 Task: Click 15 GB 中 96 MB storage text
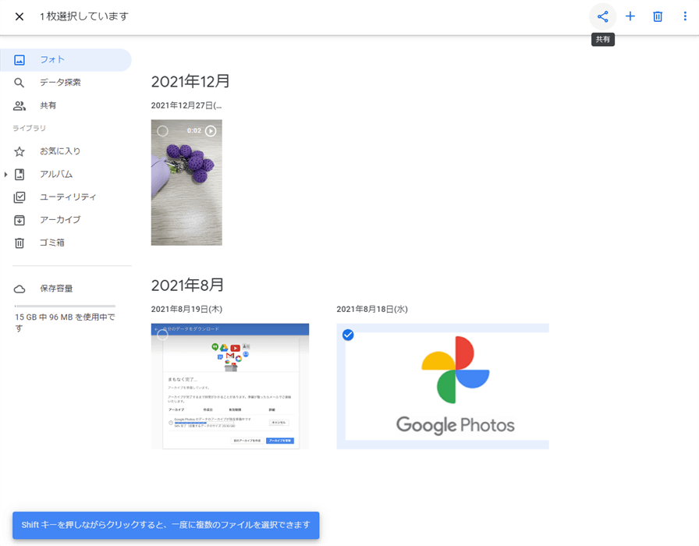coord(65,323)
